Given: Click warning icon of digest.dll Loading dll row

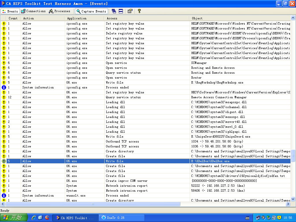Looking at the screenshot, I should (x=4, y=112).
